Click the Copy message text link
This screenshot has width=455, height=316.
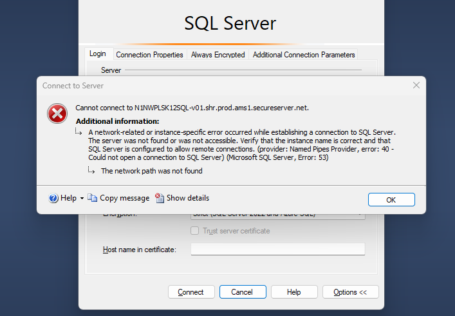coord(124,198)
